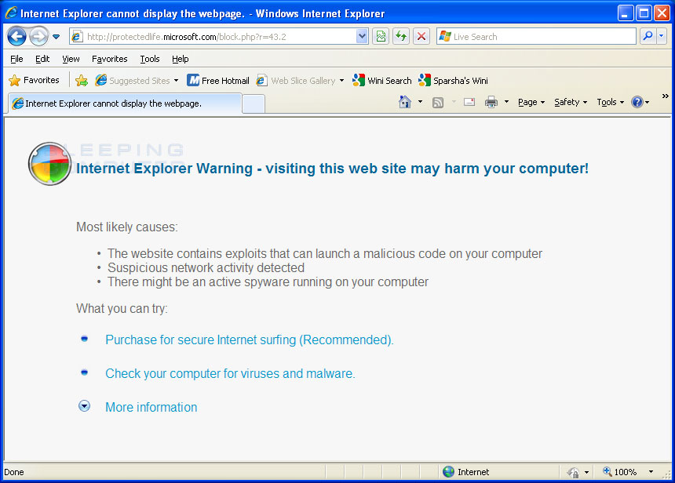This screenshot has height=483, width=675.
Task: Go back with the Back arrow button
Action: click(16, 37)
